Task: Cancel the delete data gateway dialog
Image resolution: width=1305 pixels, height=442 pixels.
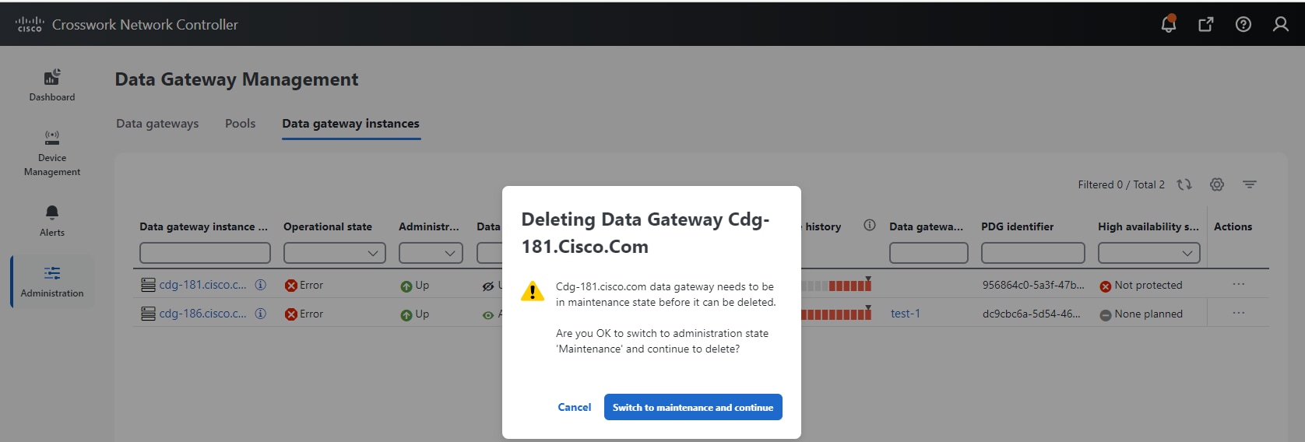Action: point(574,407)
